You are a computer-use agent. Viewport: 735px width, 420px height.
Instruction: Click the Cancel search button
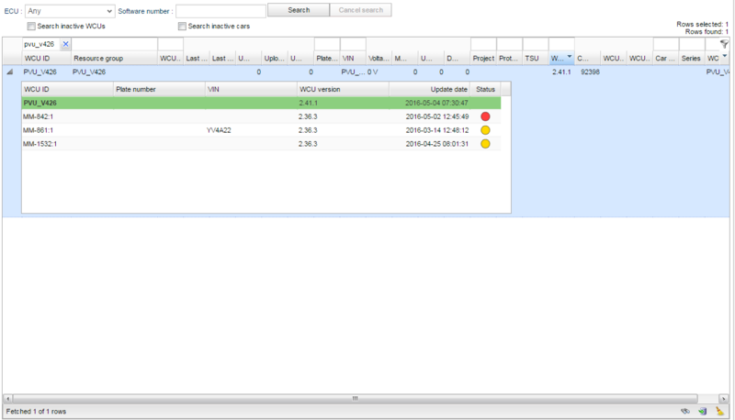(361, 10)
